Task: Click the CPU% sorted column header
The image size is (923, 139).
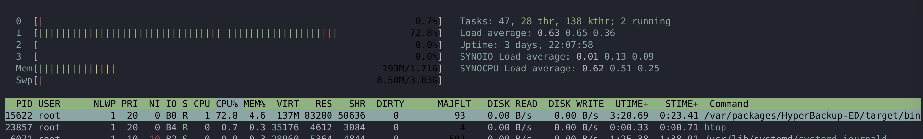Action: pos(226,104)
